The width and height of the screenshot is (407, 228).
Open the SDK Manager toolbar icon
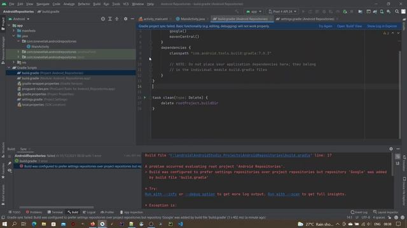click(x=389, y=11)
